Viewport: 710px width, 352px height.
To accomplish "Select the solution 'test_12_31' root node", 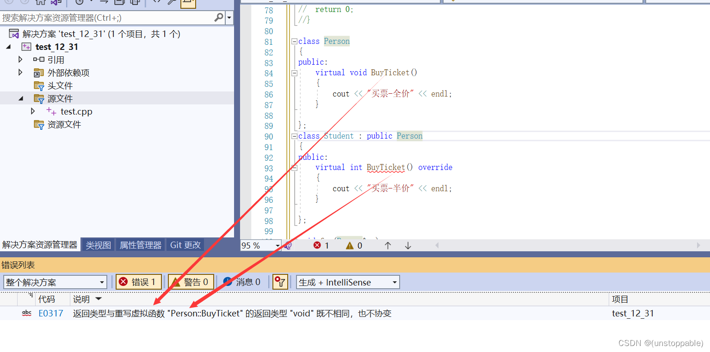I will coord(101,34).
